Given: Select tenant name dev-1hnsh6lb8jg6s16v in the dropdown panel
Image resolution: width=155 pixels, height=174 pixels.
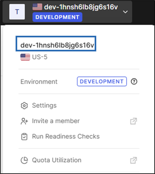Looking at the screenshot, I should click(x=57, y=45).
